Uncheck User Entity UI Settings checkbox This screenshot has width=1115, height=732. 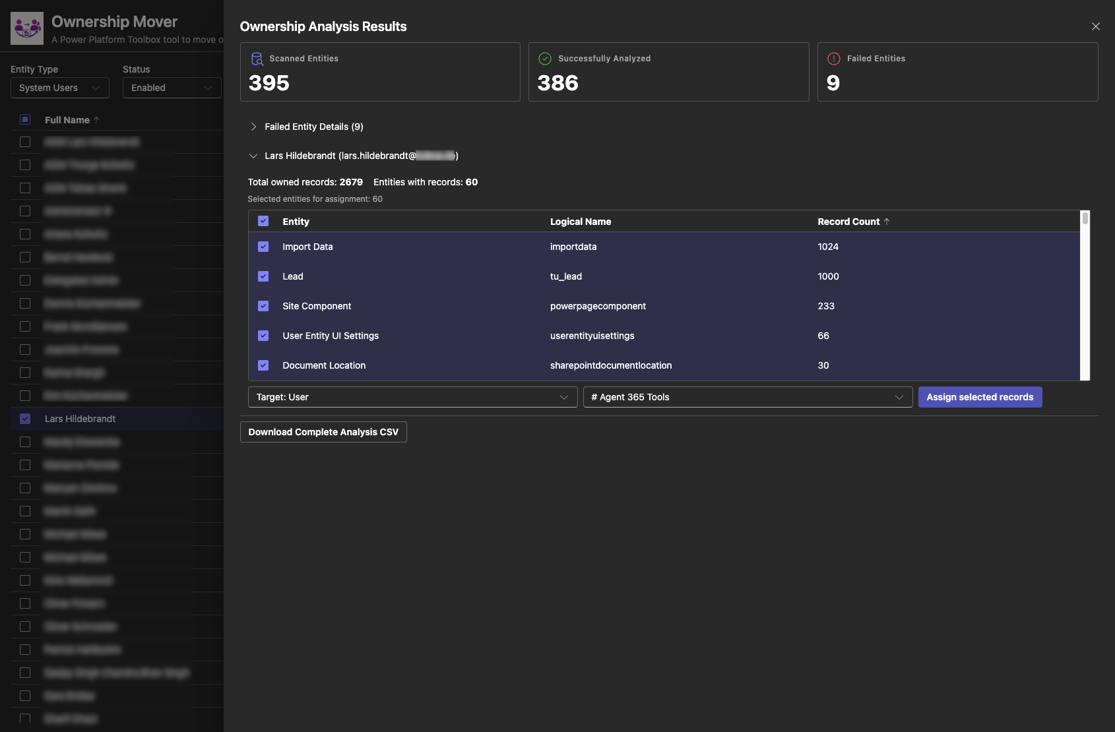click(263, 336)
